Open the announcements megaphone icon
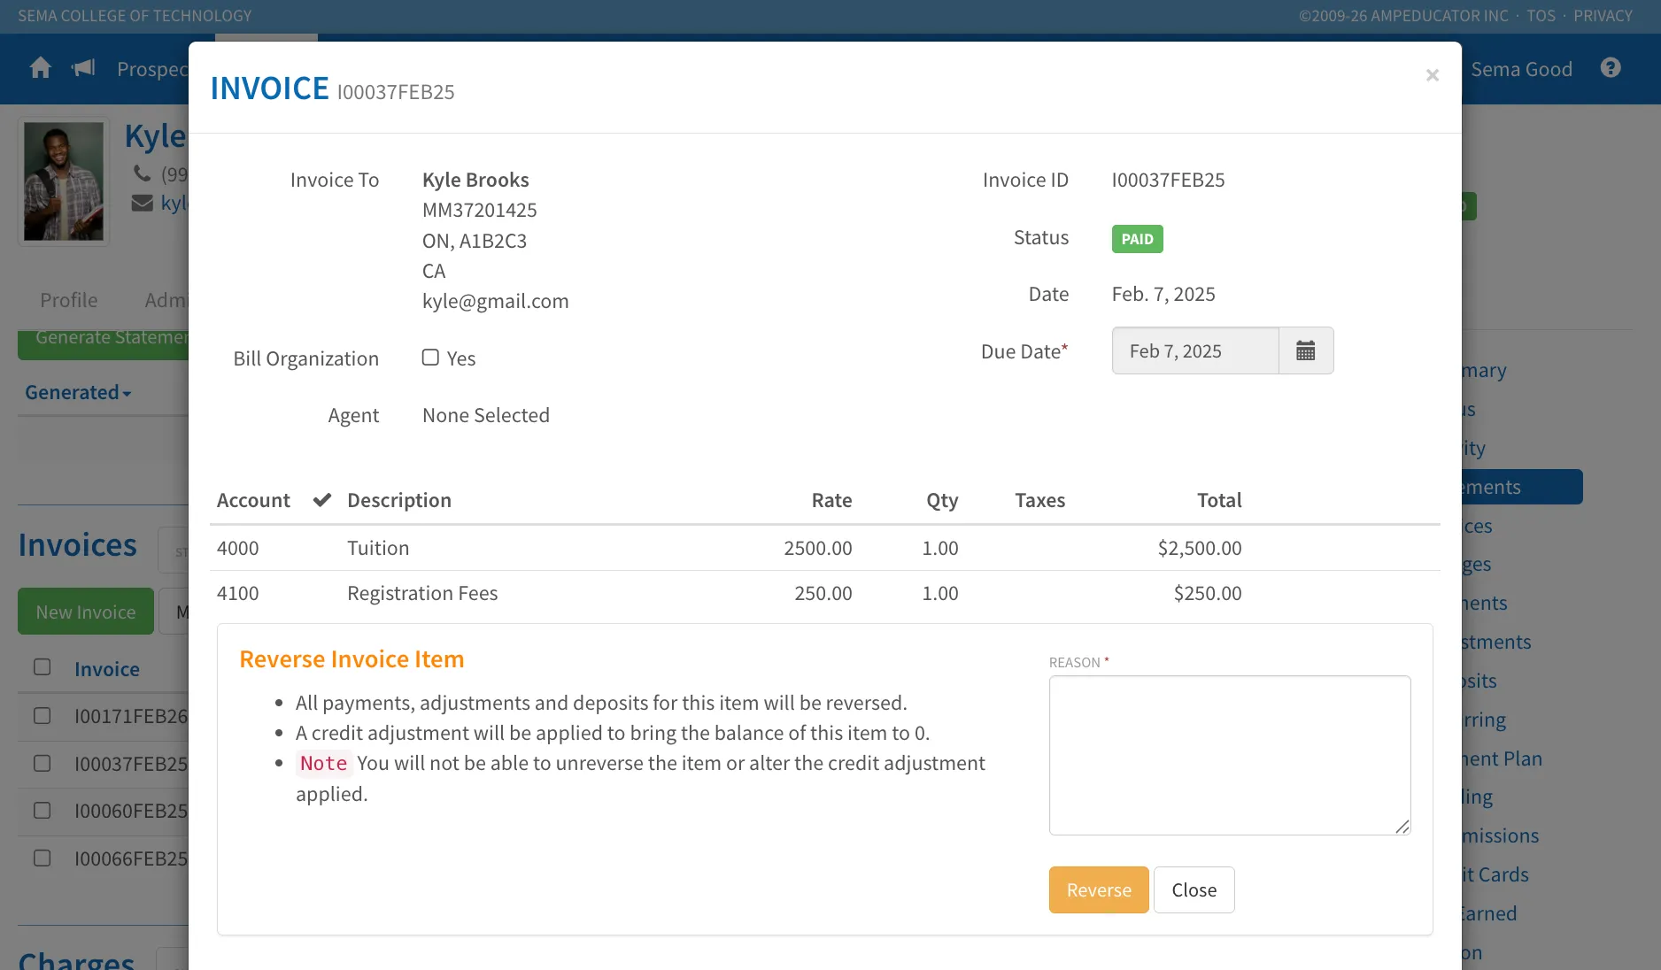1661x970 pixels. [x=83, y=68]
